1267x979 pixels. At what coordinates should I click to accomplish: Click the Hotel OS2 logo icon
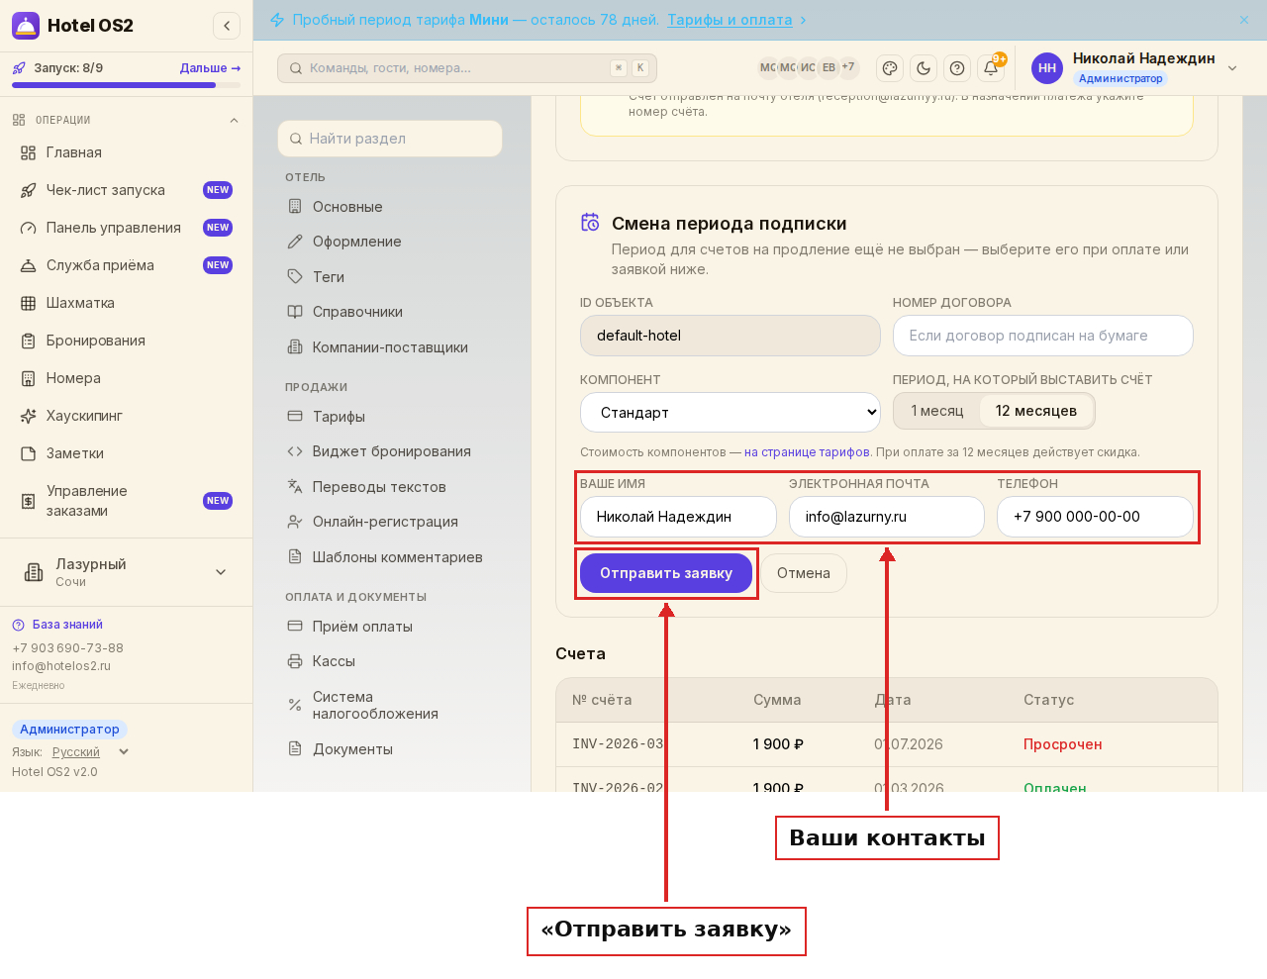pyautogui.click(x=26, y=26)
